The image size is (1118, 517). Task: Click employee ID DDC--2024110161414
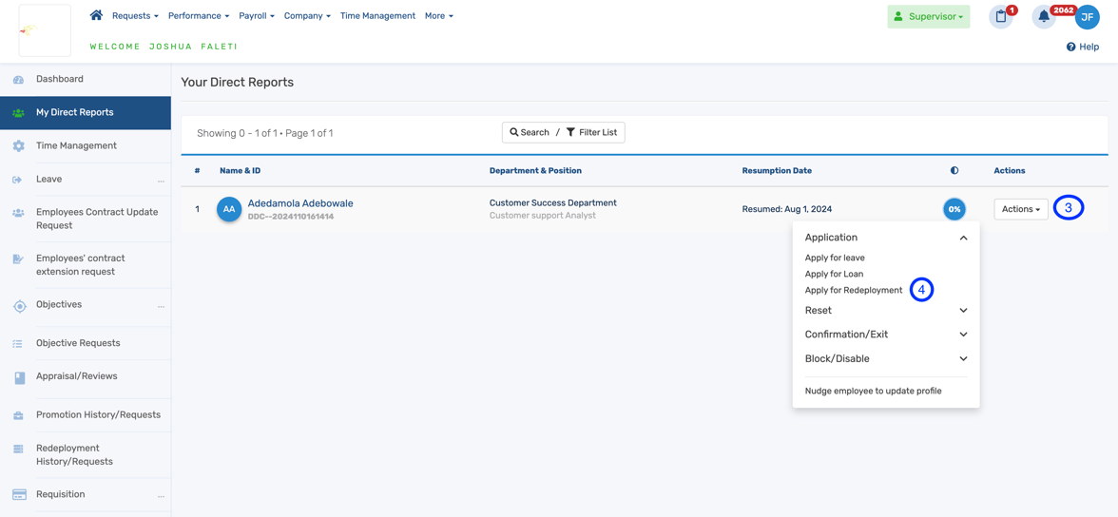click(290, 216)
